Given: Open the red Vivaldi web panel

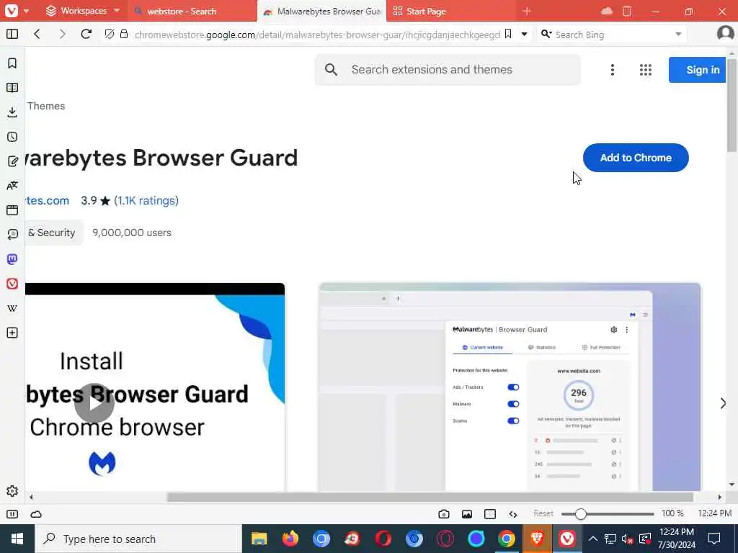Looking at the screenshot, I should pyautogui.click(x=12, y=284).
